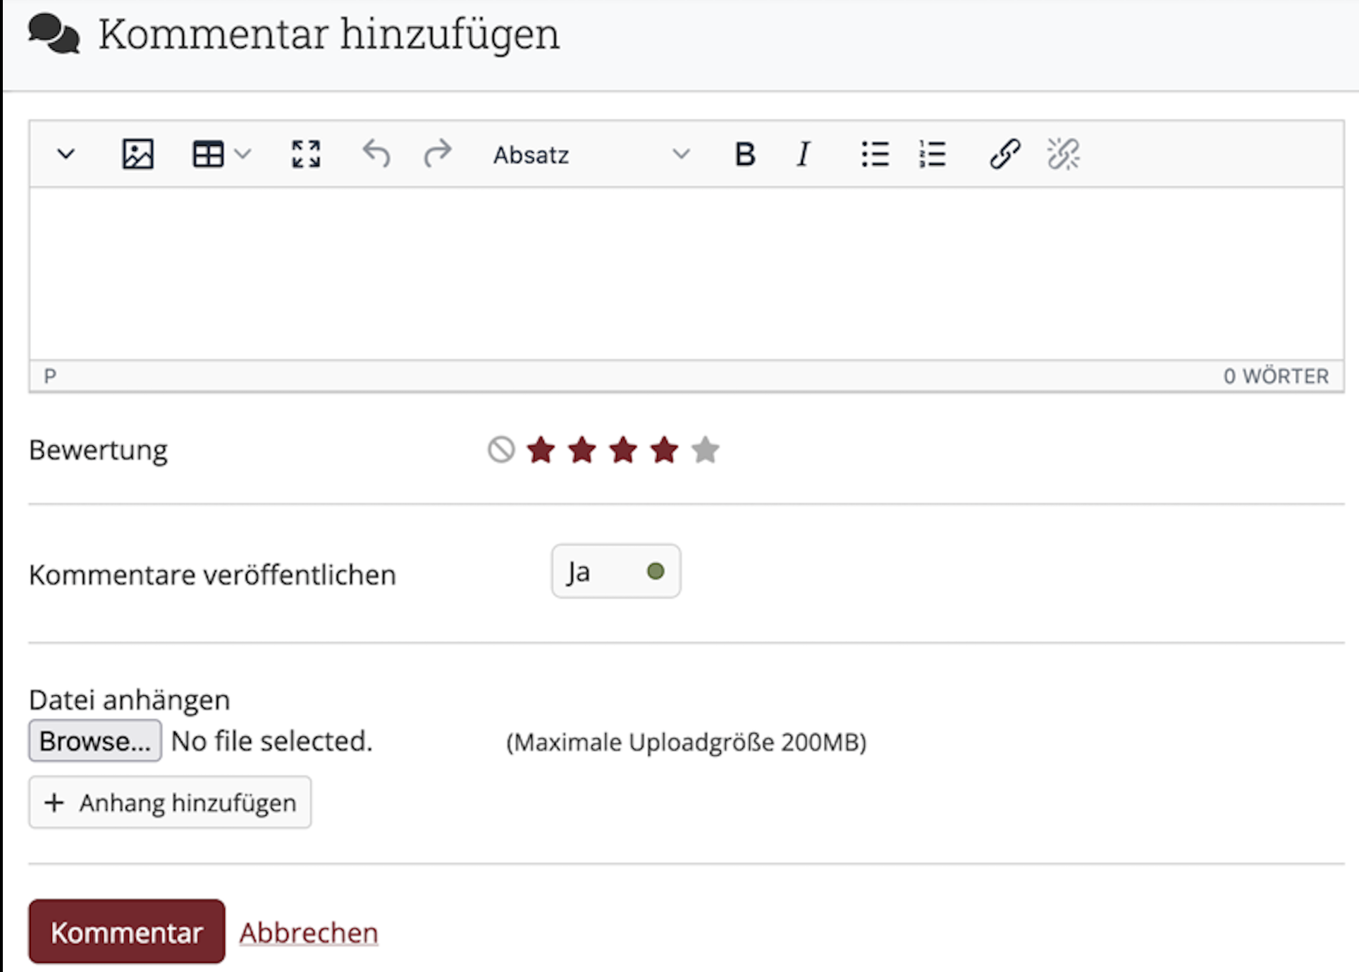1359x972 pixels.
Task: Click the remove link icon
Action: pyautogui.click(x=1063, y=154)
